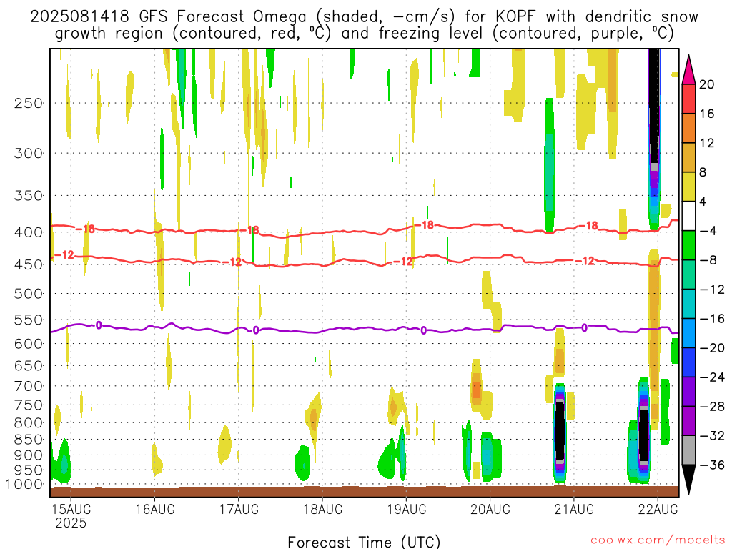Click the -36 colorbar value label
This screenshot has height=549, width=732.
click(x=713, y=465)
